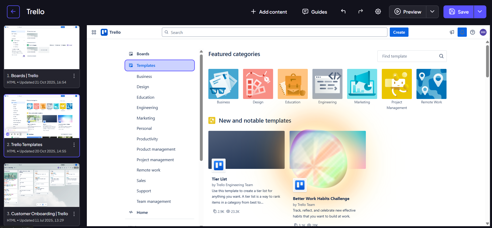Open options menu for Customer Onboarding slide
492x228 pixels.
tap(74, 214)
